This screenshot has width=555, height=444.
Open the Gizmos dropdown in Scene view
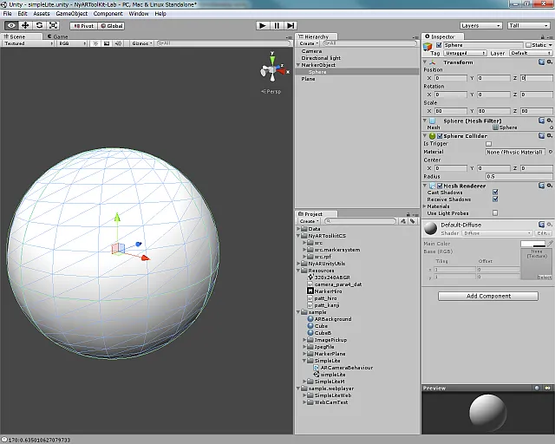pyautogui.click(x=142, y=43)
